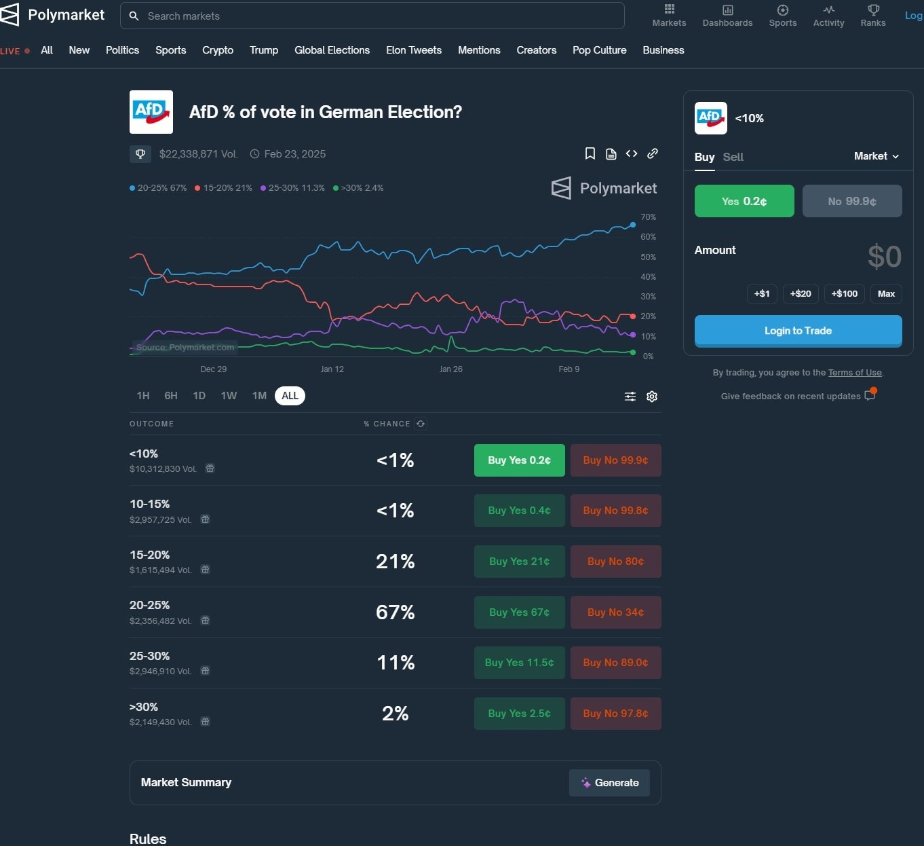Click the AfD logo in trade panel
This screenshot has width=924, height=846.
(x=711, y=118)
